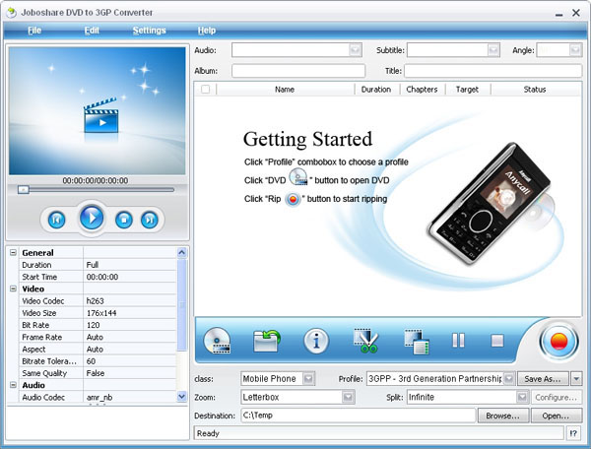This screenshot has width=591, height=449.
Task: Select the Duration Full value
Action: click(x=130, y=265)
